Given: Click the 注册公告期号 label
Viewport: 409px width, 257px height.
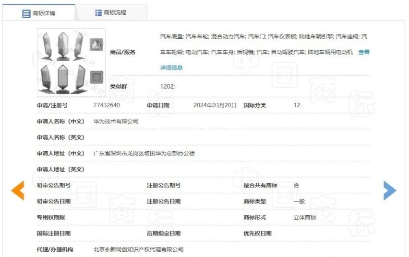Looking at the screenshot, I should tap(164, 185).
